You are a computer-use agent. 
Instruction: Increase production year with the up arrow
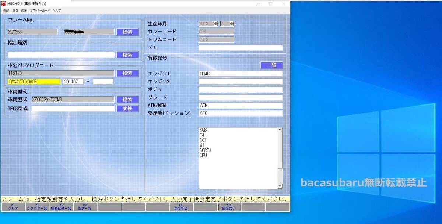click(x=215, y=22)
